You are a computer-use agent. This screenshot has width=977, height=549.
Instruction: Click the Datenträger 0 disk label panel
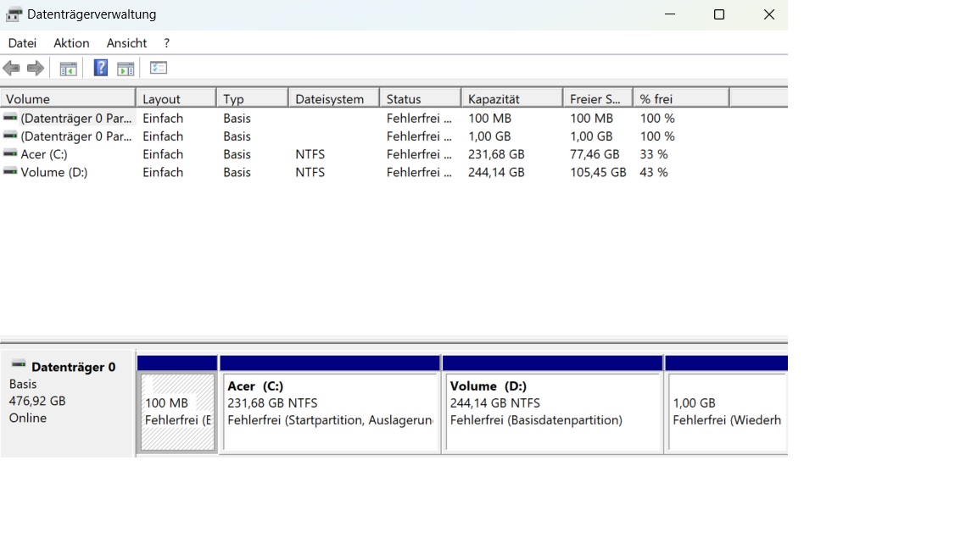click(68, 403)
